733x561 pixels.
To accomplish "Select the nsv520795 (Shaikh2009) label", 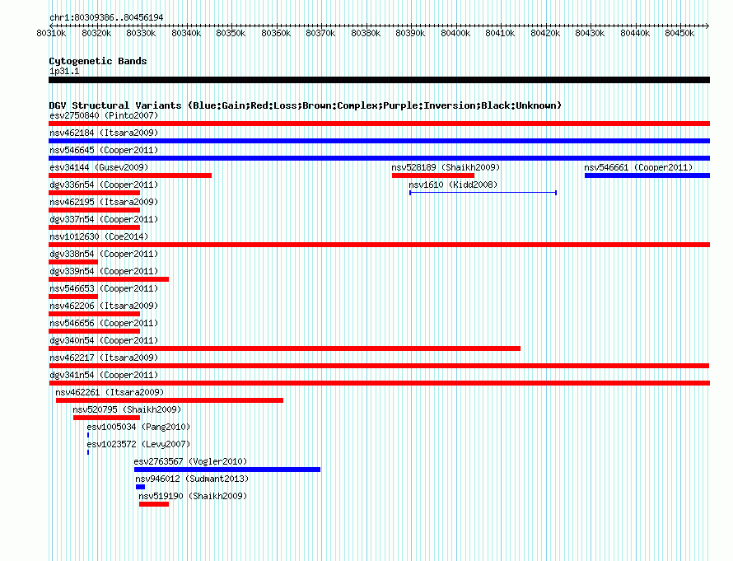I will [127, 409].
